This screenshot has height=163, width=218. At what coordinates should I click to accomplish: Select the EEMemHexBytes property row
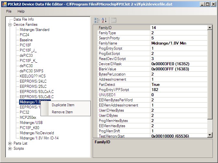[152, 126]
